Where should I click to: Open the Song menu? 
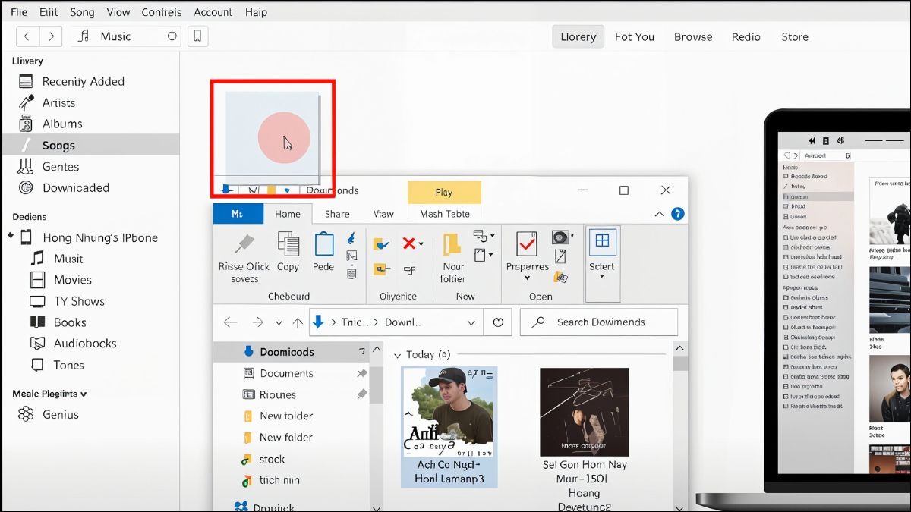(x=82, y=12)
